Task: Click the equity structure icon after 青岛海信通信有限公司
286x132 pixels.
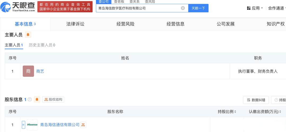Action: pos(83,125)
